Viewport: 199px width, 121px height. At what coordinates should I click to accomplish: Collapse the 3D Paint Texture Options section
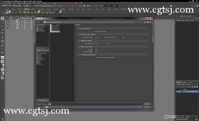click(79, 34)
